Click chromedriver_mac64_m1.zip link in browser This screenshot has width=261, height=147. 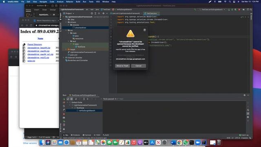click(40, 54)
